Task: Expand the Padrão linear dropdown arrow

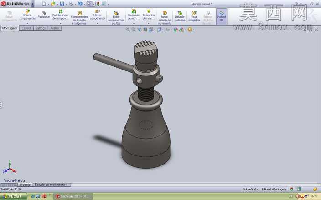Action: pyautogui.click(x=60, y=23)
